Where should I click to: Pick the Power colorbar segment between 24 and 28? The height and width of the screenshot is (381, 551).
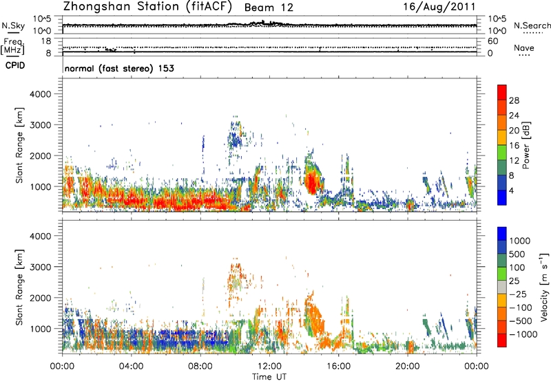point(502,107)
